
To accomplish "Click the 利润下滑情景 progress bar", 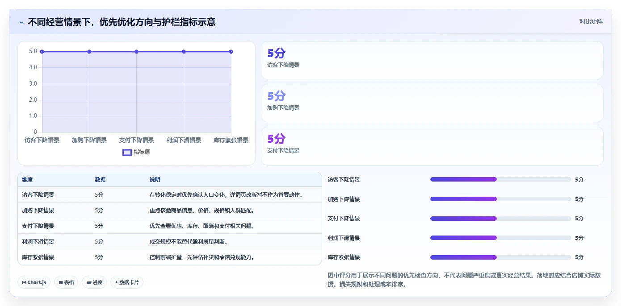I will [500, 238].
